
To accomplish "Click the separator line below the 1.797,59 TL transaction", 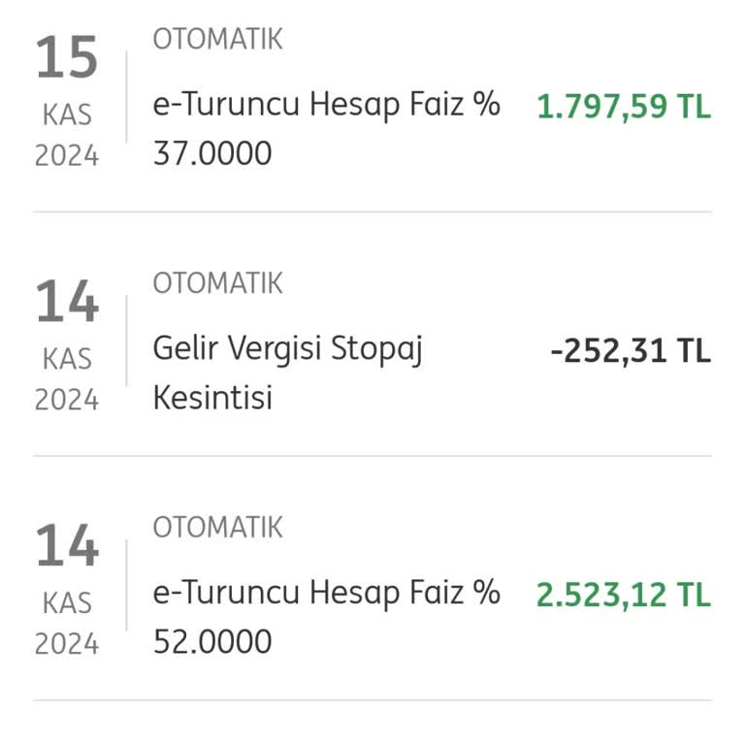I will click(372, 211).
